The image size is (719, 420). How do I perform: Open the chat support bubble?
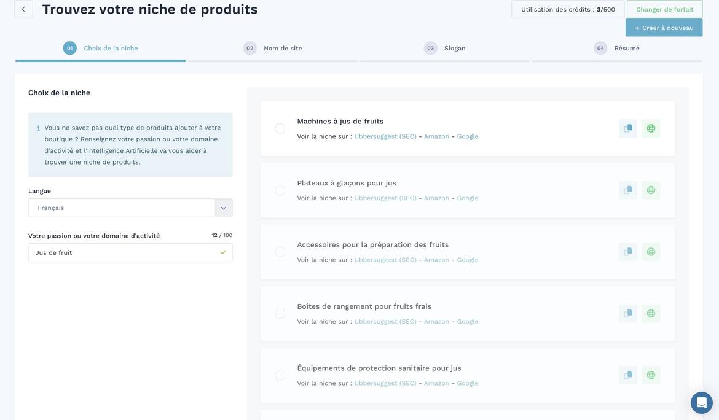[x=702, y=403]
